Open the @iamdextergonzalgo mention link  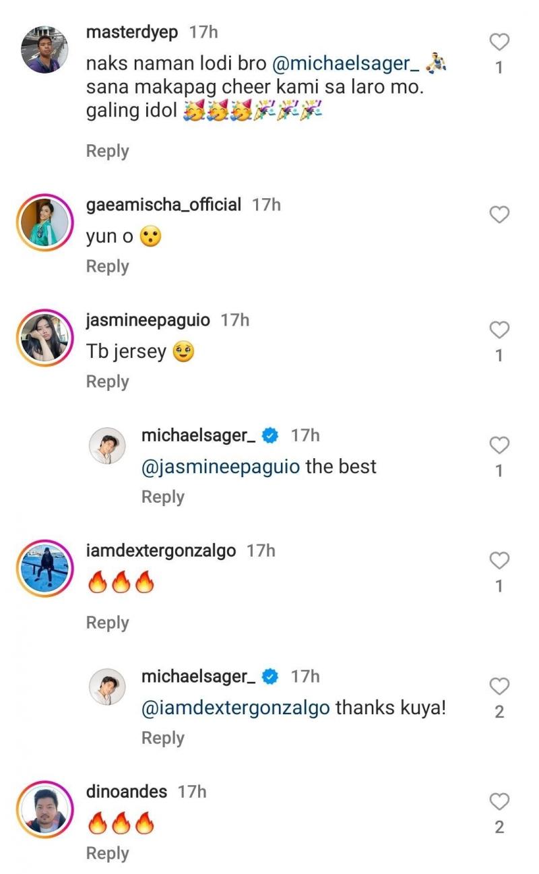[x=236, y=708]
